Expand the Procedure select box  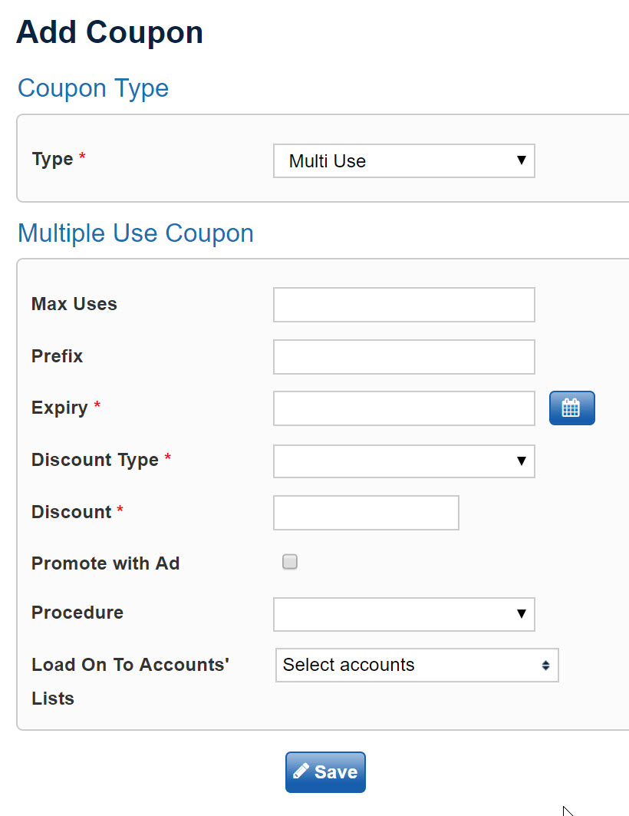(x=404, y=614)
